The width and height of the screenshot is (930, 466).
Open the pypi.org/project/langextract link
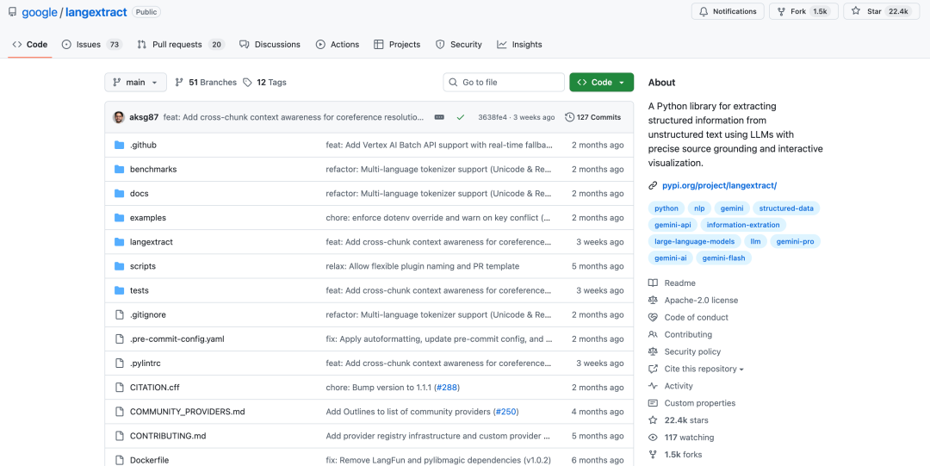pos(719,185)
